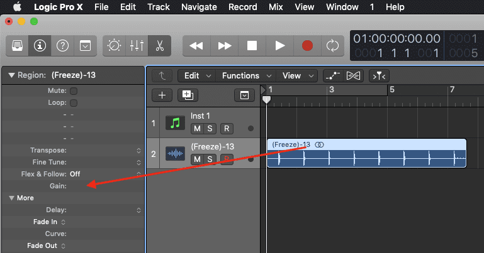484x253 pixels.
Task: Toggle the Inspector info button
Action: 41,46
